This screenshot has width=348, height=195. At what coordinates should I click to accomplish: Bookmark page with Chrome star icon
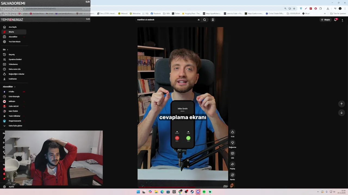tap(294, 8)
